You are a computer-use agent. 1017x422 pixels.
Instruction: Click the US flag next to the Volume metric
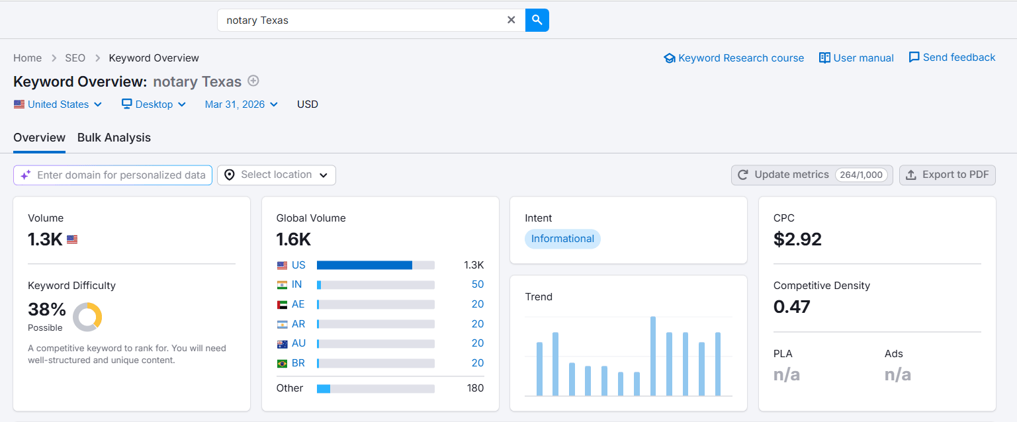click(71, 239)
